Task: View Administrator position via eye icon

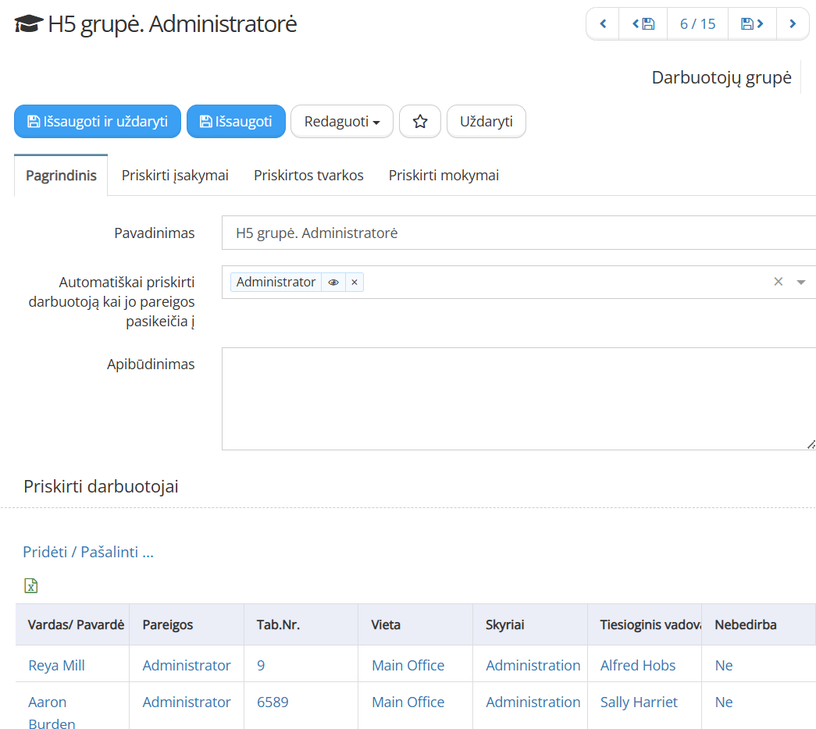Action: point(333,283)
